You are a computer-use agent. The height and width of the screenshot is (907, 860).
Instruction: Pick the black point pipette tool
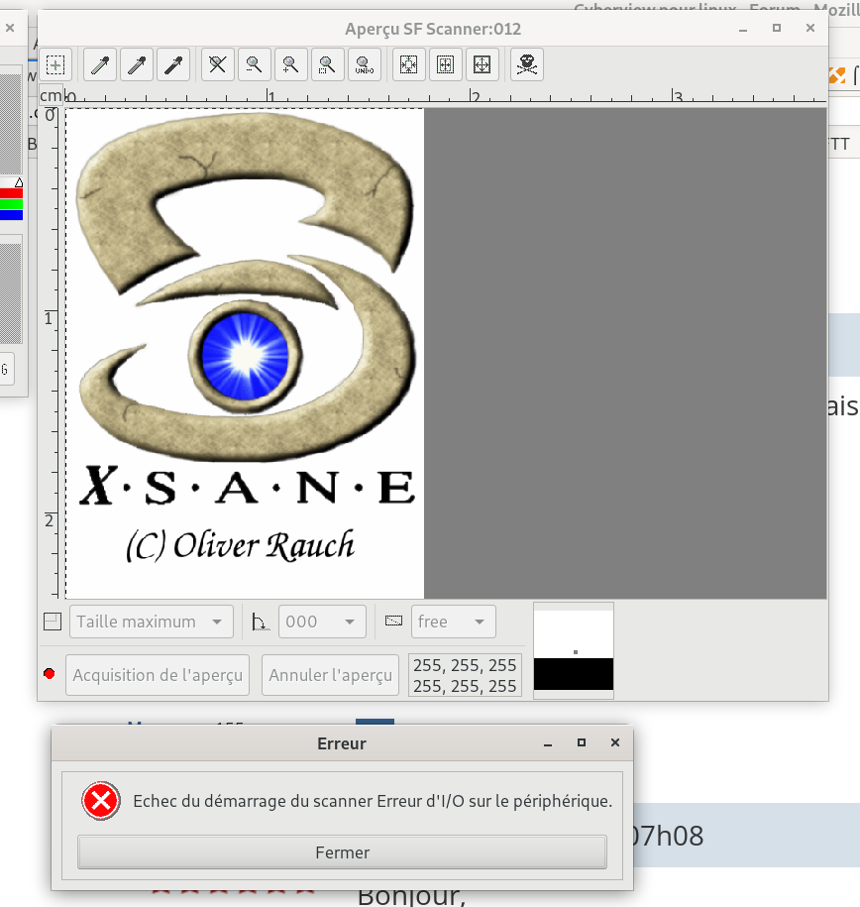[173, 64]
